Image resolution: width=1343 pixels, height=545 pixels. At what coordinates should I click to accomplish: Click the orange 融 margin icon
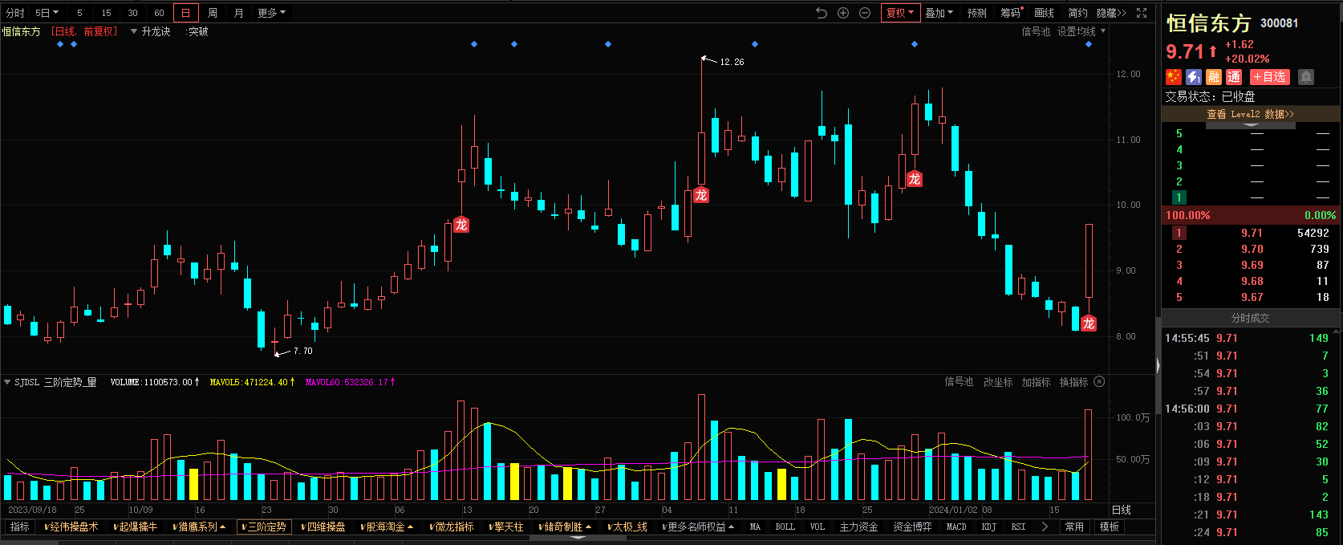[1214, 77]
